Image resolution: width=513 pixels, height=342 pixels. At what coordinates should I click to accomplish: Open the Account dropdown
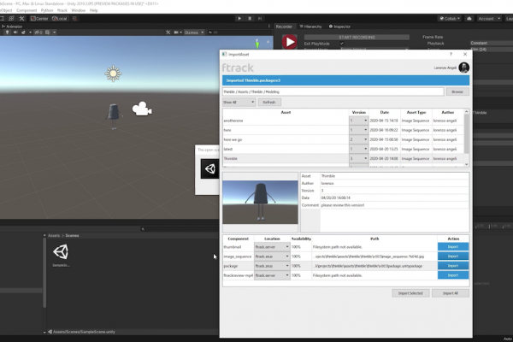(x=489, y=19)
